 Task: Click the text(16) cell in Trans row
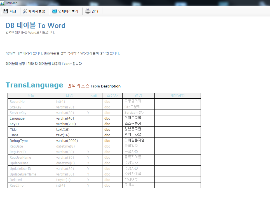click(x=69, y=135)
